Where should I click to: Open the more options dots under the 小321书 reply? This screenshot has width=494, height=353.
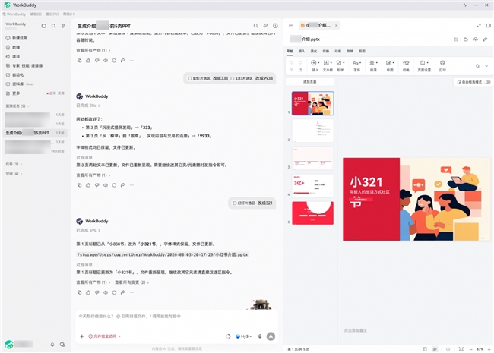coord(131,292)
